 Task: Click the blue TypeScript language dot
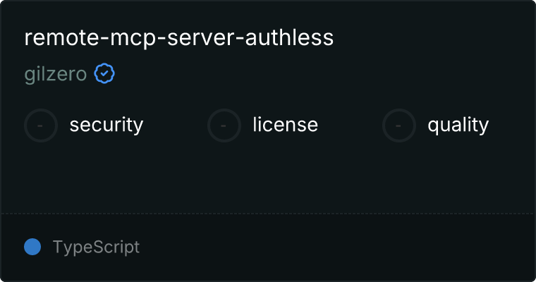click(32, 247)
